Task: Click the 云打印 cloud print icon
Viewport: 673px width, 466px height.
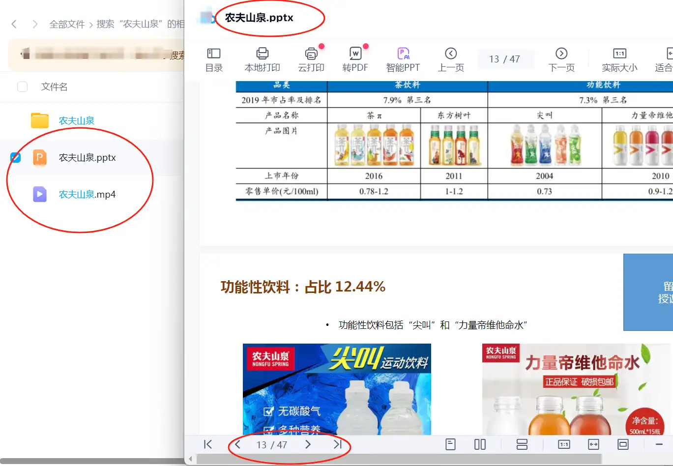Action: (311, 54)
